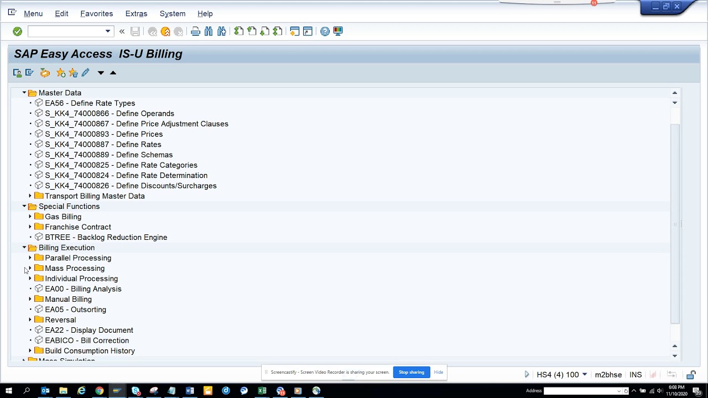708x398 pixels.
Task: Hide the Screencastify sharing bar
Action: [x=439, y=372]
